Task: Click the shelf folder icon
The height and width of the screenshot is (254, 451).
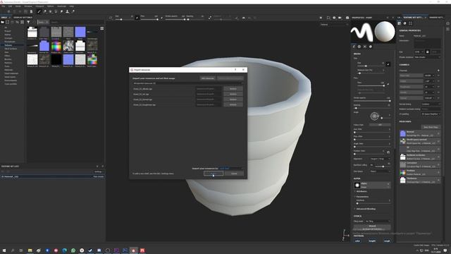Action: [3, 22]
